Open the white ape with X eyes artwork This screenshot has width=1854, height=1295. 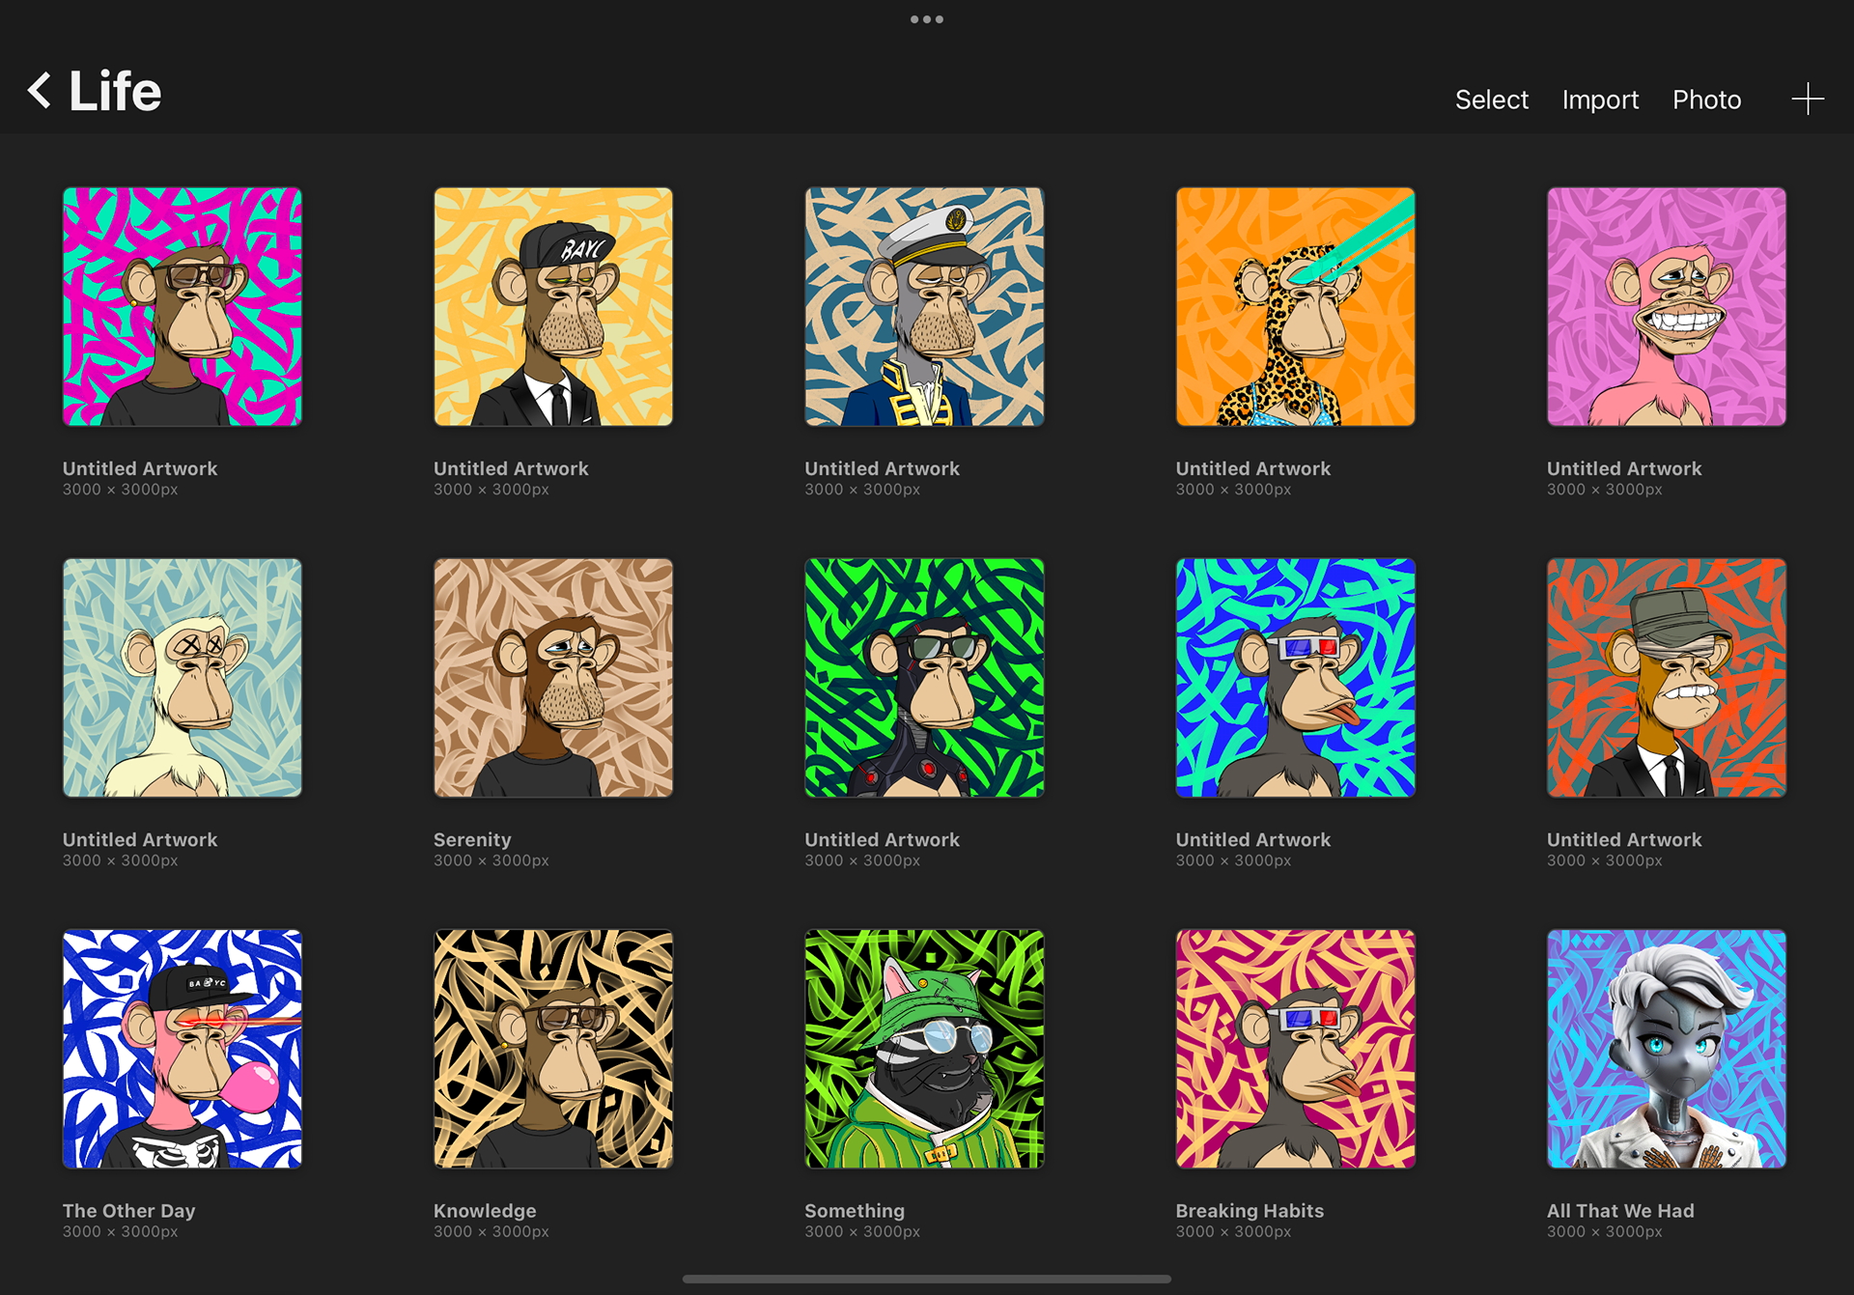(x=183, y=678)
